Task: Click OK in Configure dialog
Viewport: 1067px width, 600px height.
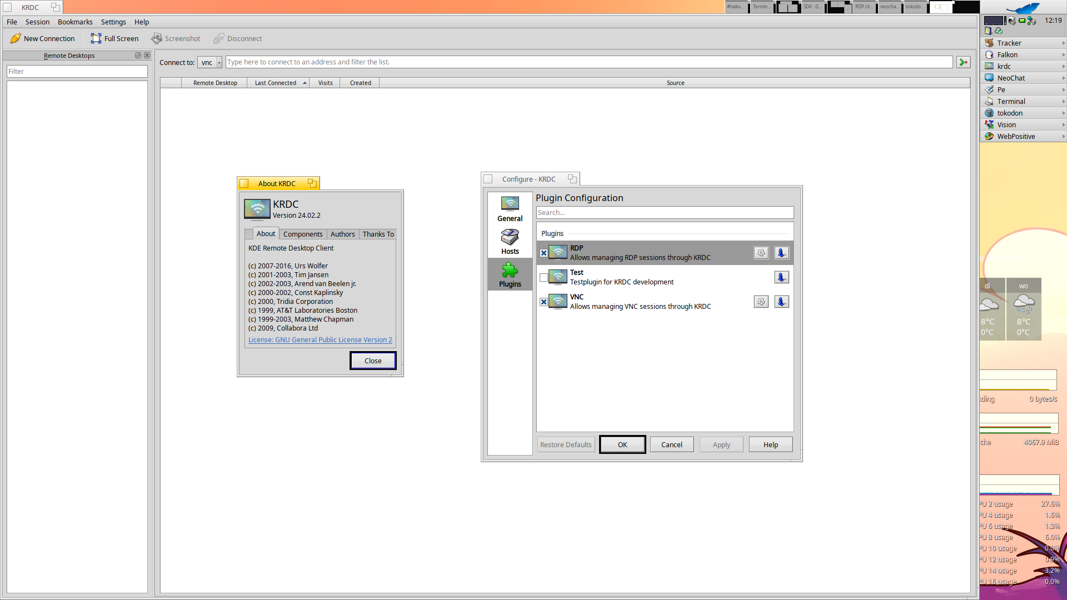Action: click(x=622, y=444)
